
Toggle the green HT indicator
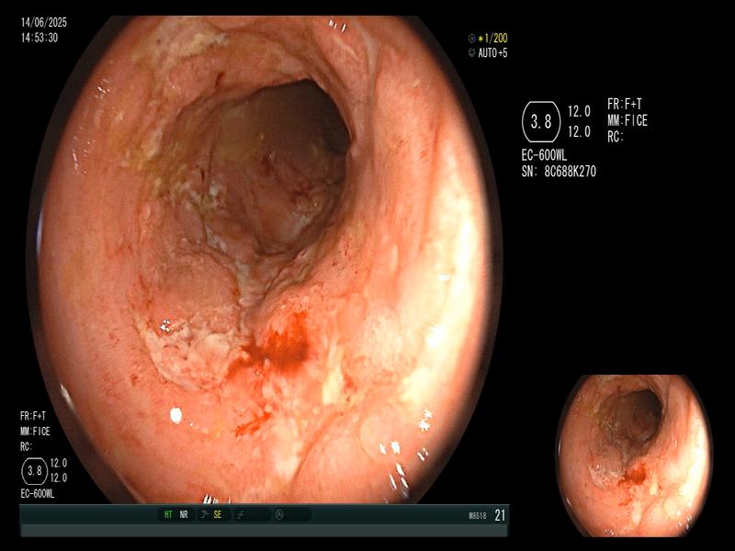coord(168,515)
